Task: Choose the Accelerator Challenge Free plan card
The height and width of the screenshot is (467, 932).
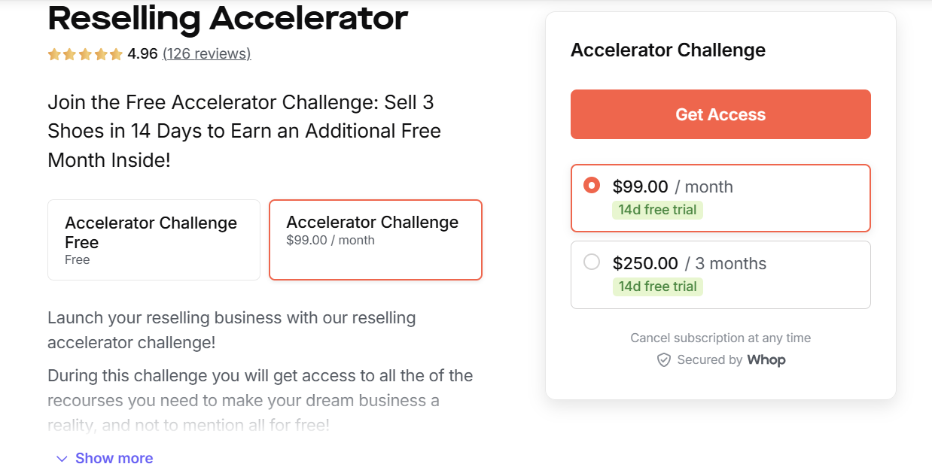Action: [154, 240]
